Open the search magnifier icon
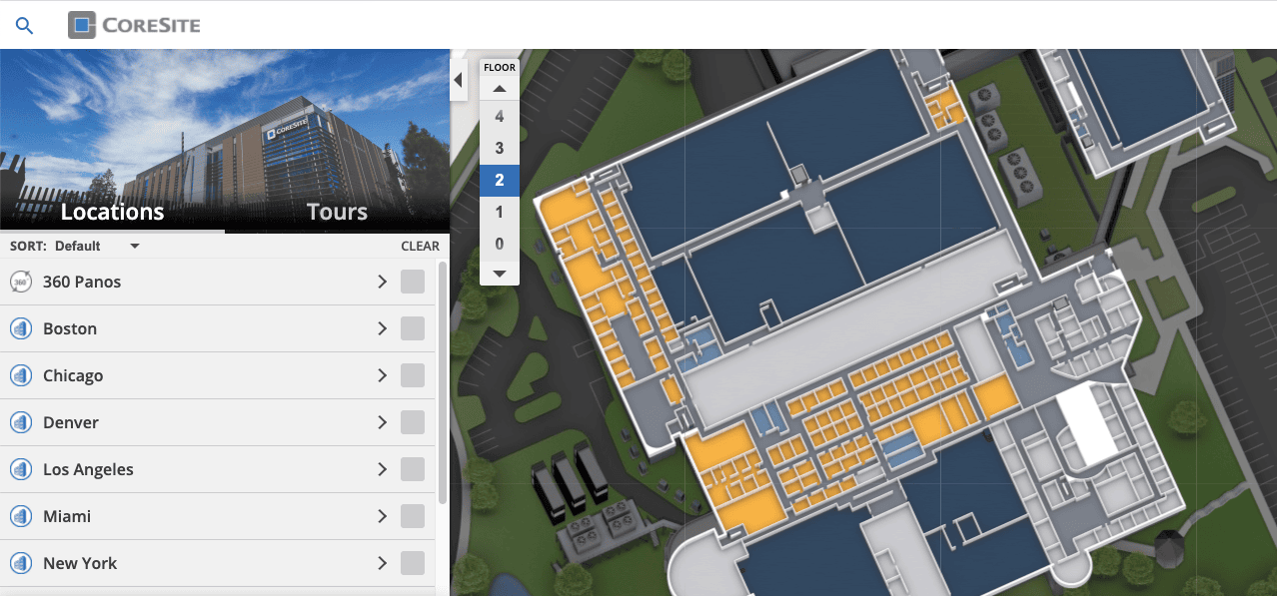1277x596 pixels. tap(25, 26)
